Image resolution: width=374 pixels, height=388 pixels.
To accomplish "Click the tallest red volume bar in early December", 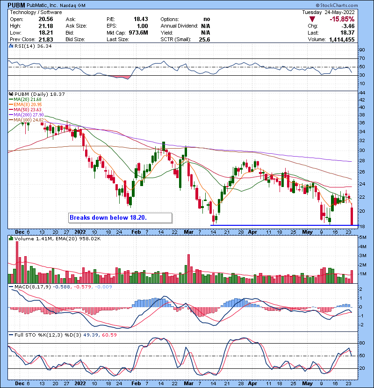I will point(17,262).
